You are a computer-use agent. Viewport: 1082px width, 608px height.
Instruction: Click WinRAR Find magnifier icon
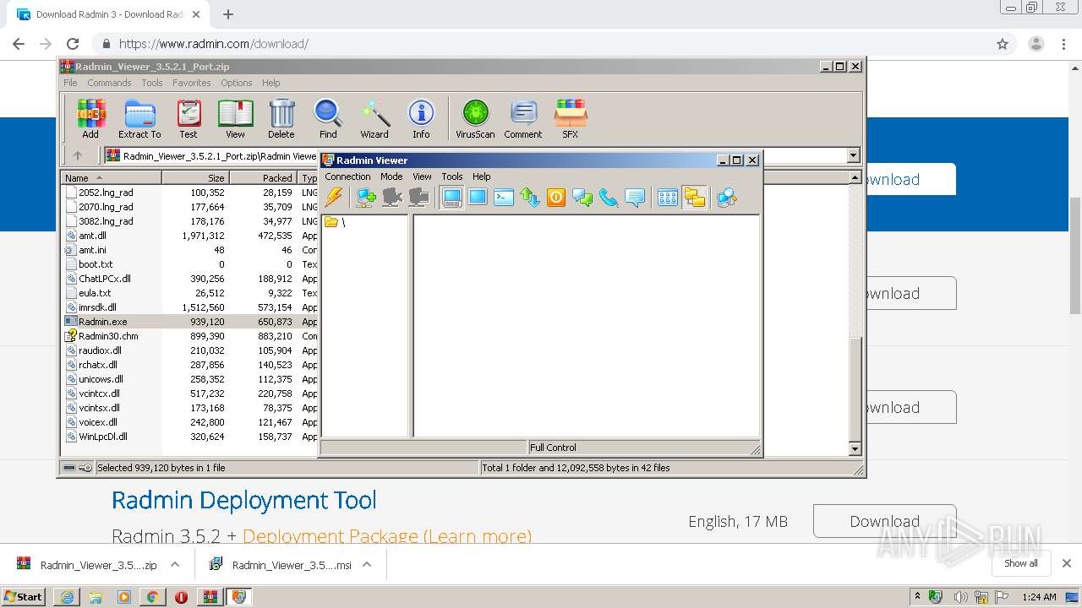pos(328,118)
